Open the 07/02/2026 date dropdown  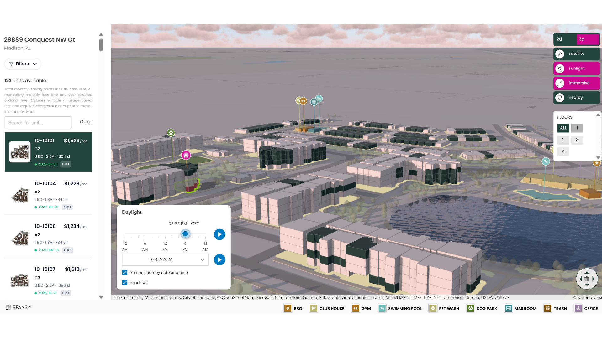(x=165, y=259)
